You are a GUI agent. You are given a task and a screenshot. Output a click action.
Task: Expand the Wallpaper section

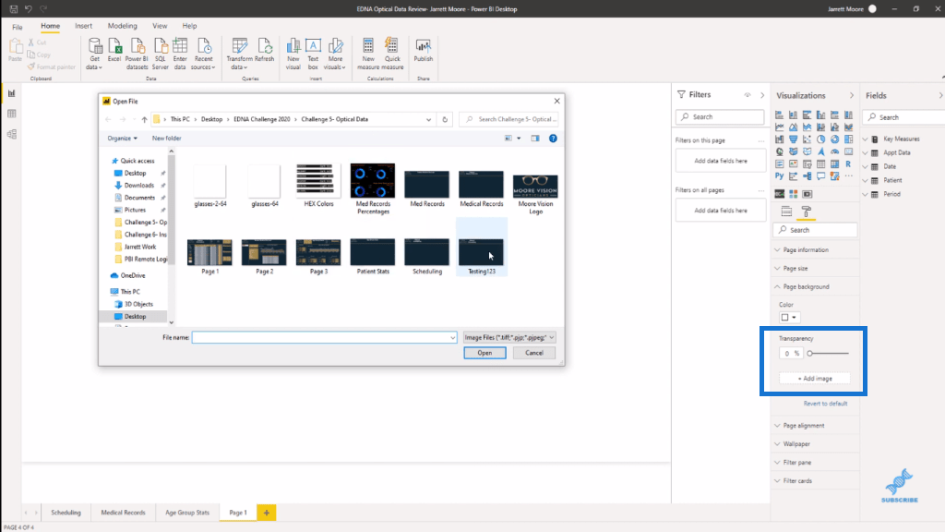[x=795, y=444]
